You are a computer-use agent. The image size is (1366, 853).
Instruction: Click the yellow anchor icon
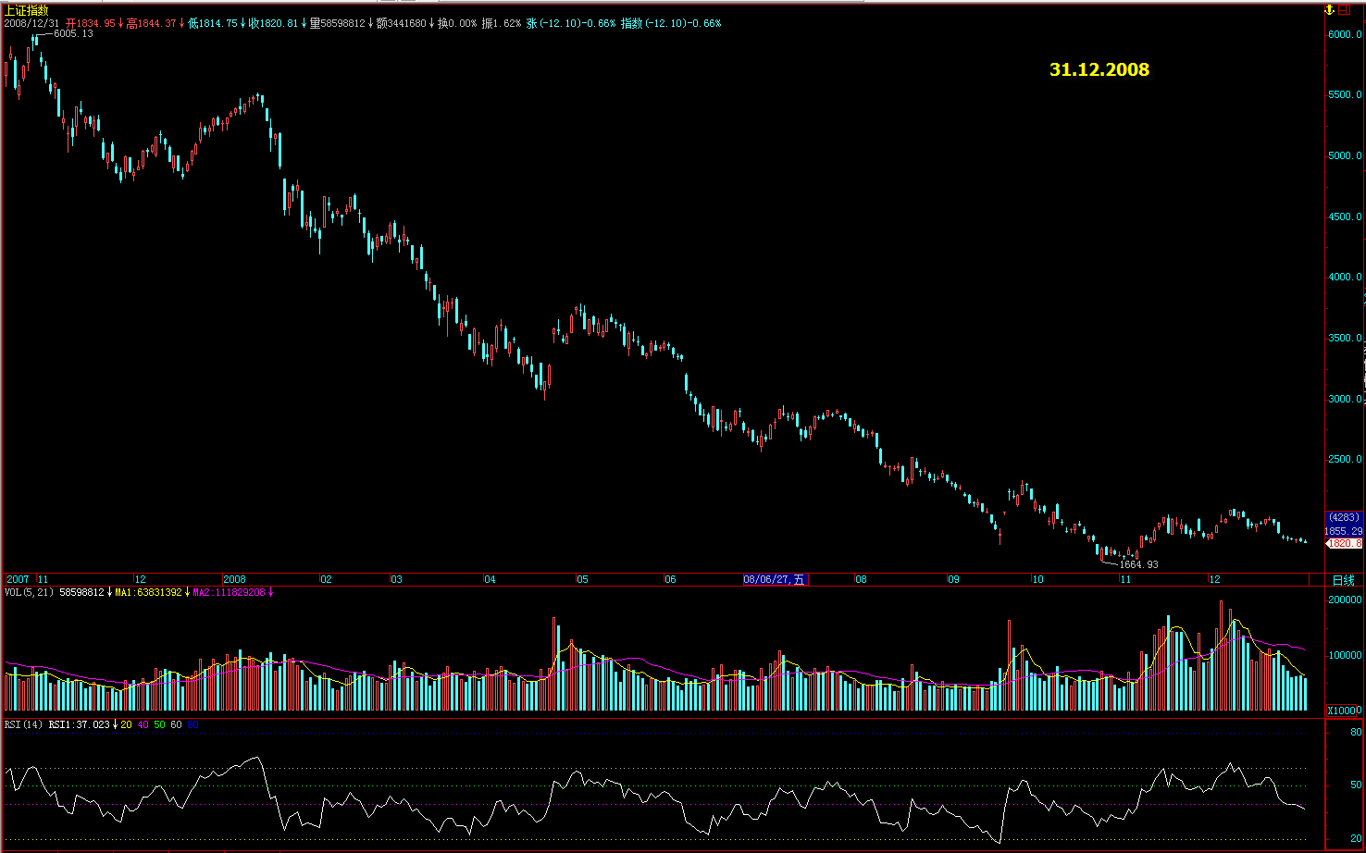(x=1329, y=9)
